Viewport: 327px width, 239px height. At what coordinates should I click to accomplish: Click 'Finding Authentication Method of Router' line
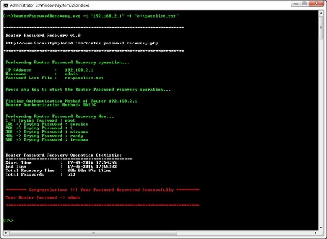pyautogui.click(x=71, y=101)
